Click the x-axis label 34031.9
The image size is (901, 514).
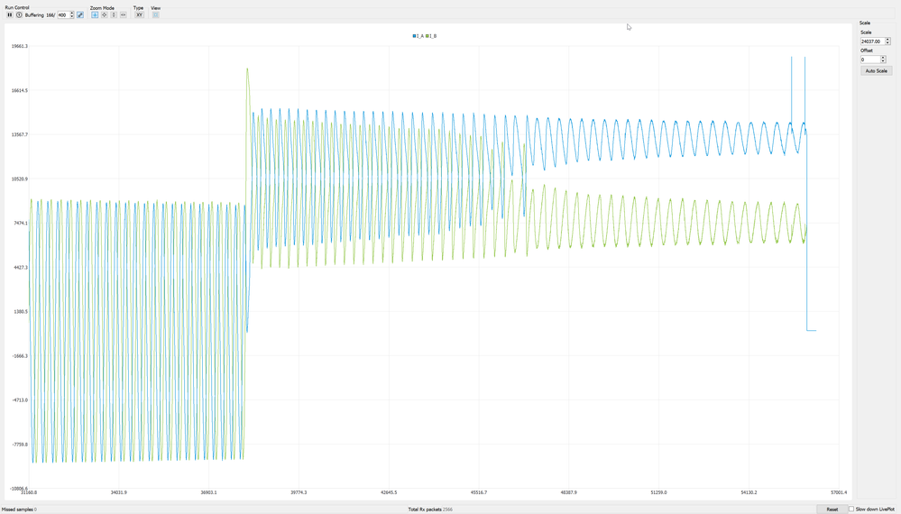(118, 492)
